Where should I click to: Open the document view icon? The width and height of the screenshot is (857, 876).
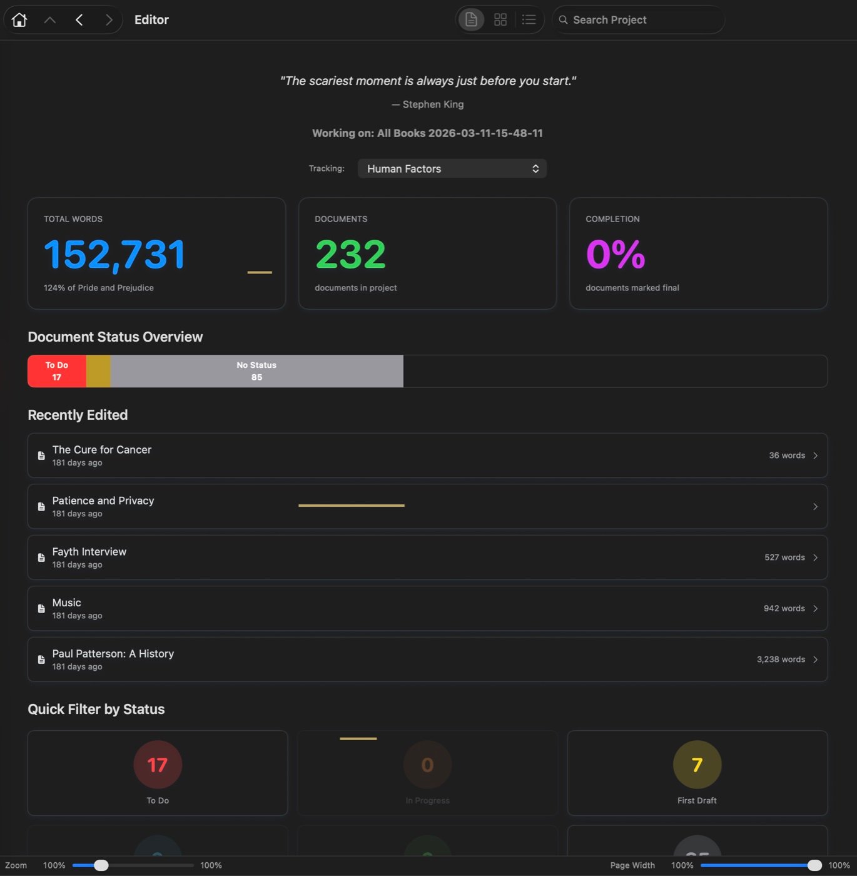[x=470, y=19]
